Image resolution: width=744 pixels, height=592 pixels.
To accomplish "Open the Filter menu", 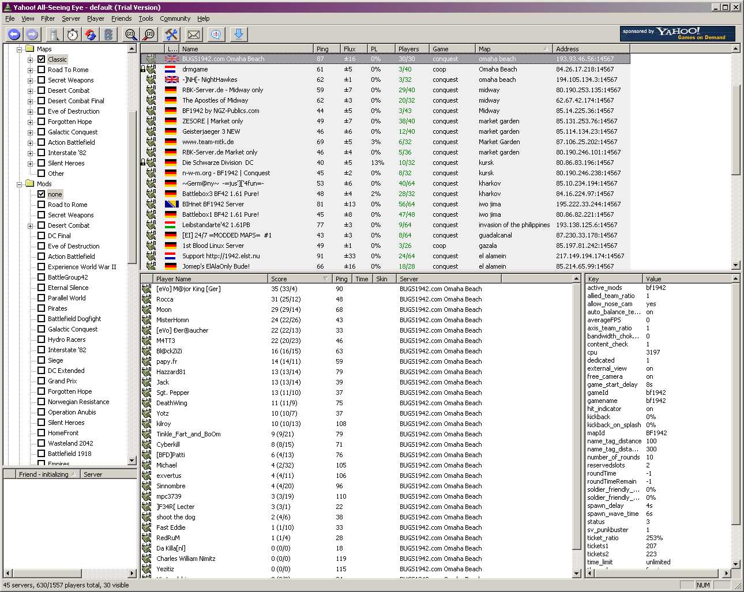I will click(48, 18).
